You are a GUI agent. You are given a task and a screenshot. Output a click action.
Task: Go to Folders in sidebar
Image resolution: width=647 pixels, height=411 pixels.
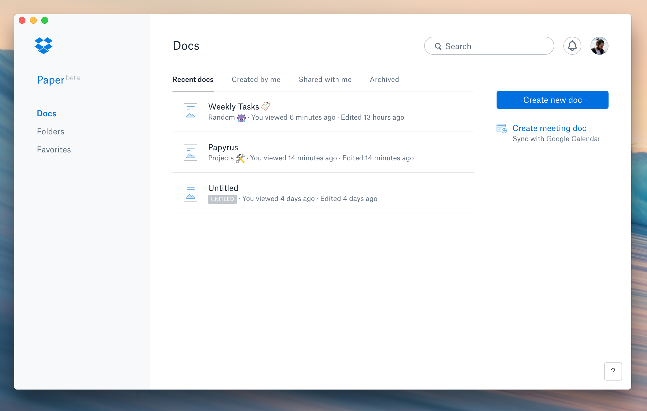pos(51,132)
